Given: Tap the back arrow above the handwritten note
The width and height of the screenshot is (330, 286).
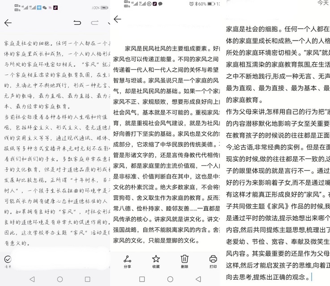Looking at the screenshot, I should pyautogui.click(x=8, y=23).
